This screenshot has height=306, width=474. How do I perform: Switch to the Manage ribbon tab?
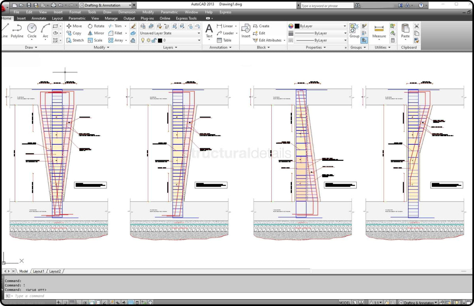coord(111,18)
